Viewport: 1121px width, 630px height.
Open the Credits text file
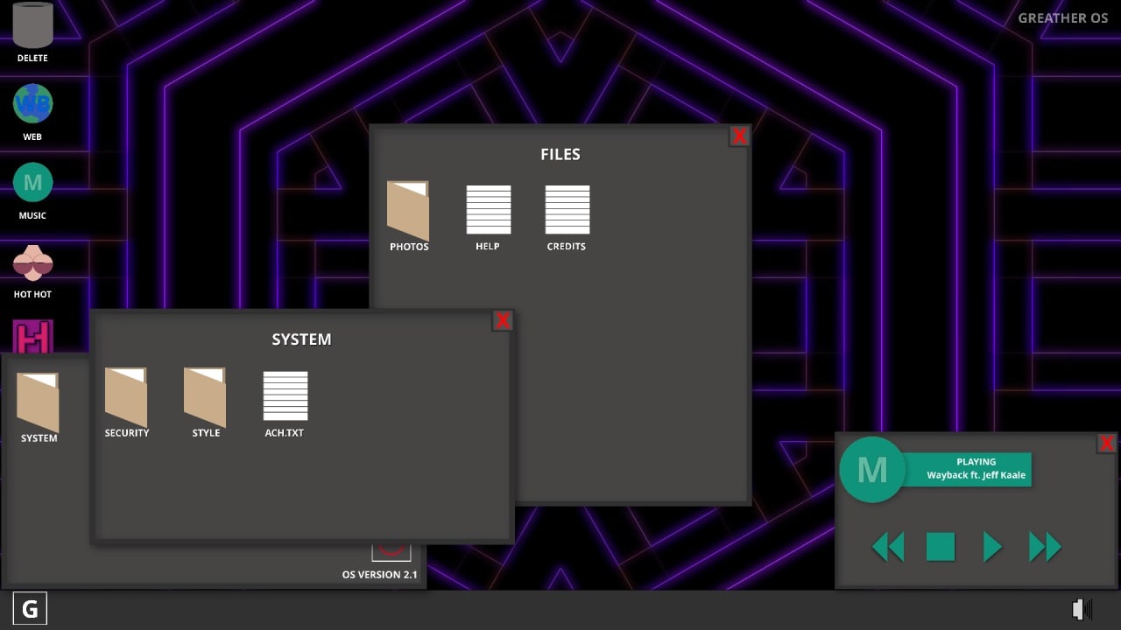pos(567,210)
